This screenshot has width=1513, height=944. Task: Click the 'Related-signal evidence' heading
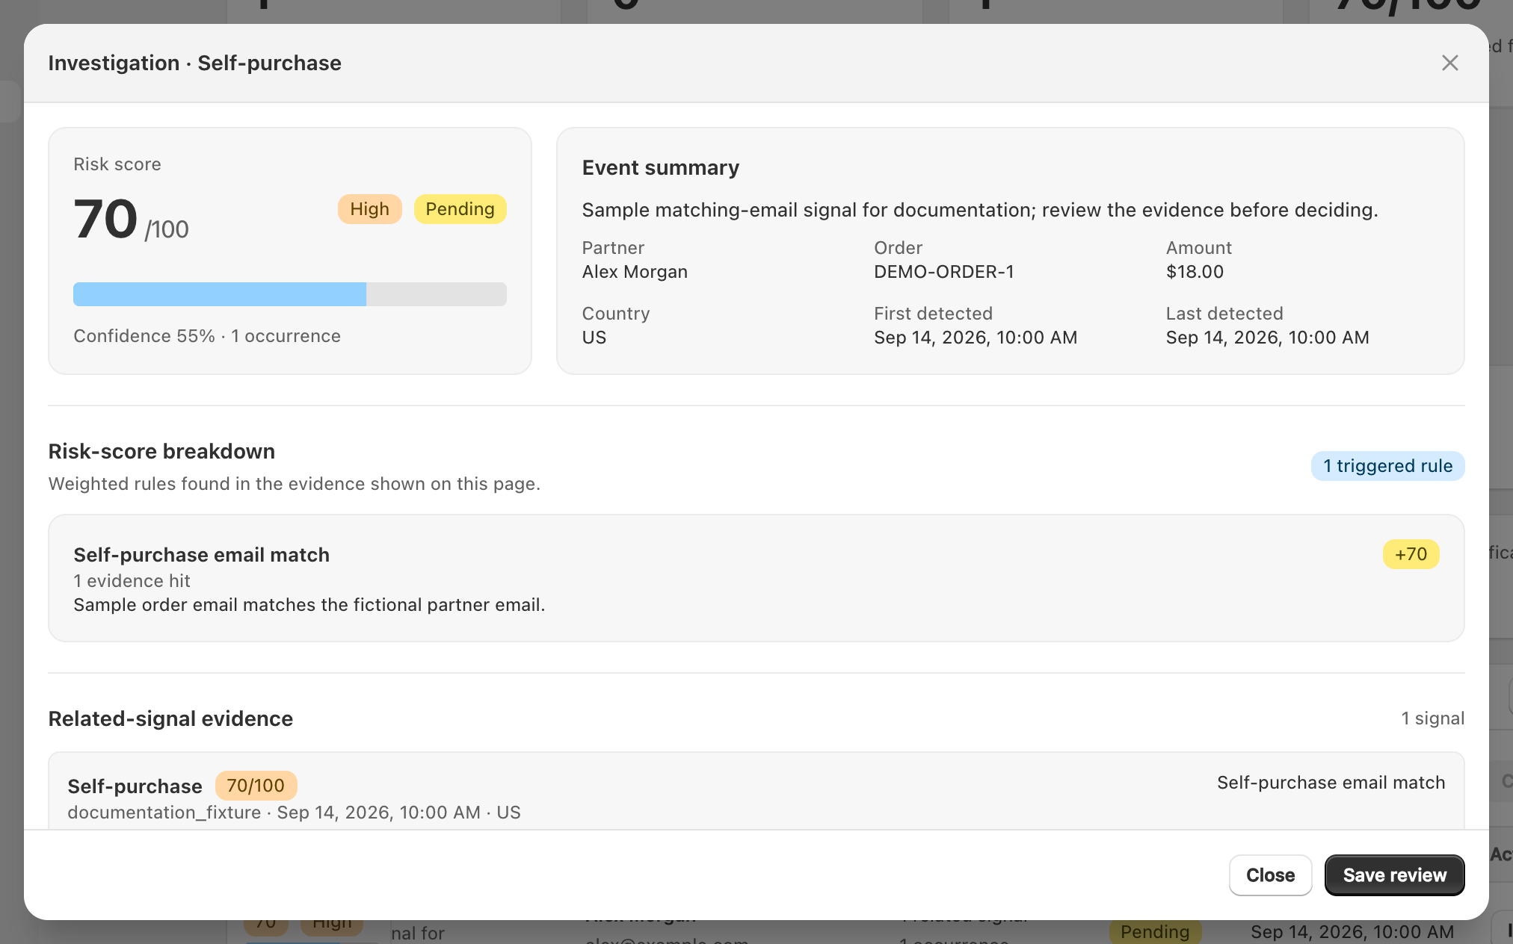click(x=170, y=718)
